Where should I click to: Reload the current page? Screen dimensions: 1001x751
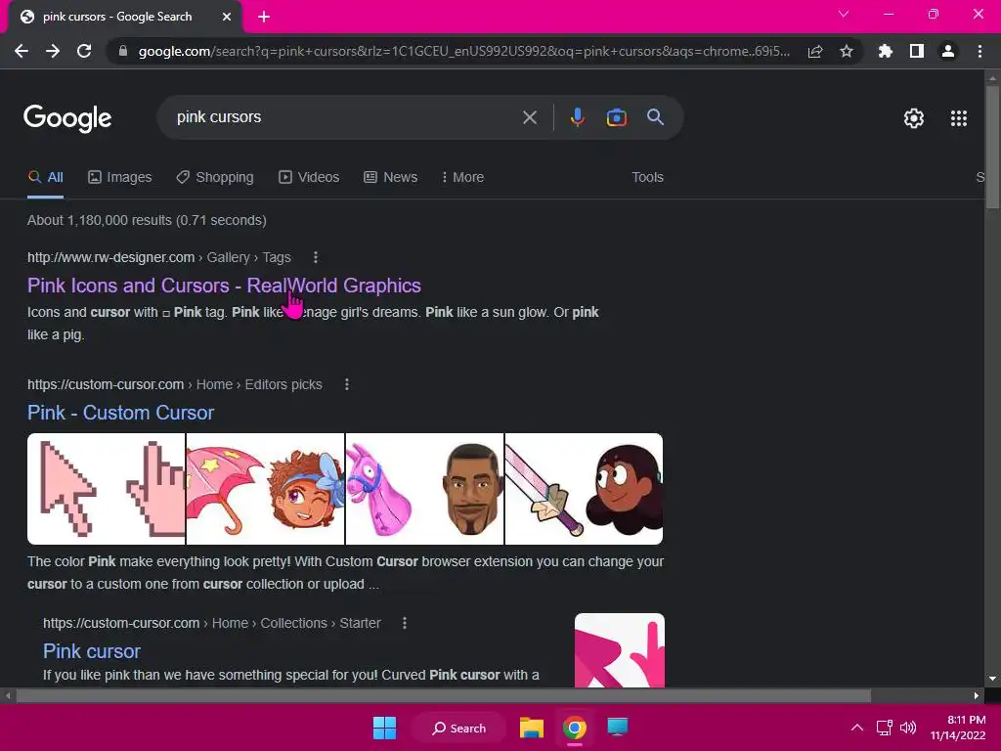(x=84, y=51)
